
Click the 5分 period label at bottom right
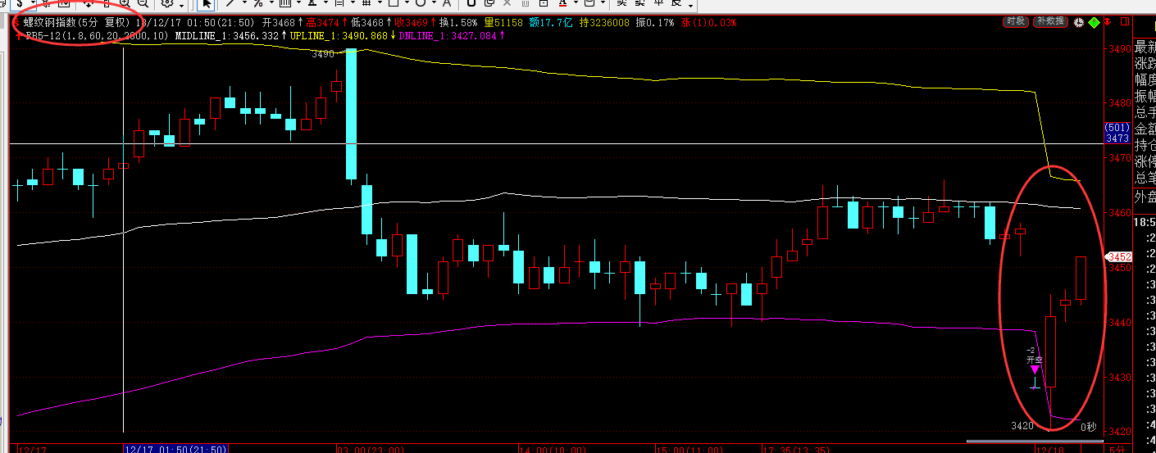coord(1117,449)
